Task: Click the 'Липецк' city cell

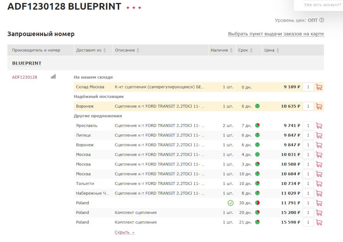Action: (83, 135)
